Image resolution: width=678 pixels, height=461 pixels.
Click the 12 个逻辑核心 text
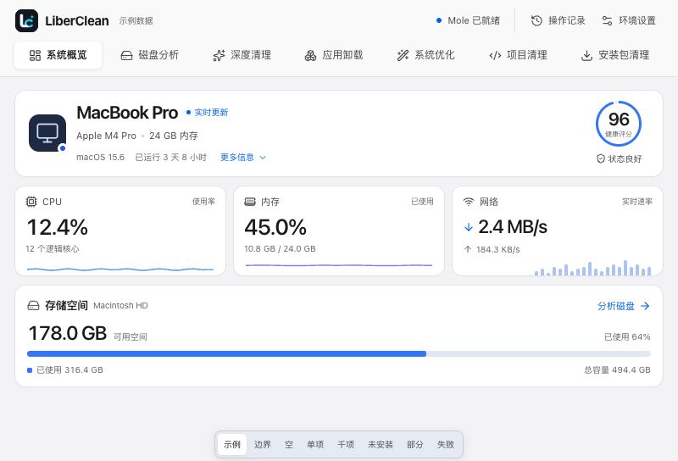53,248
